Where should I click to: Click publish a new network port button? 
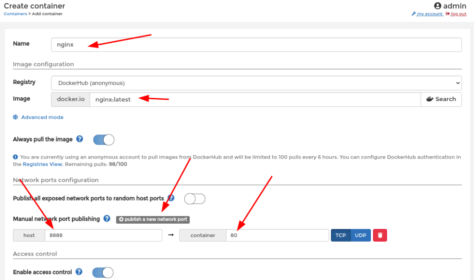click(153, 219)
